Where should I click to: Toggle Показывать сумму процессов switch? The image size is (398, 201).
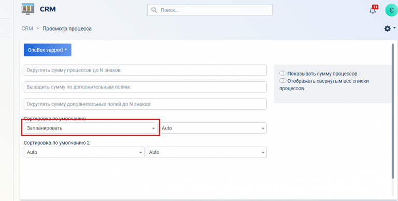pos(283,74)
